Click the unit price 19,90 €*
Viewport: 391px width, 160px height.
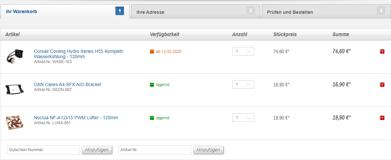click(x=281, y=118)
